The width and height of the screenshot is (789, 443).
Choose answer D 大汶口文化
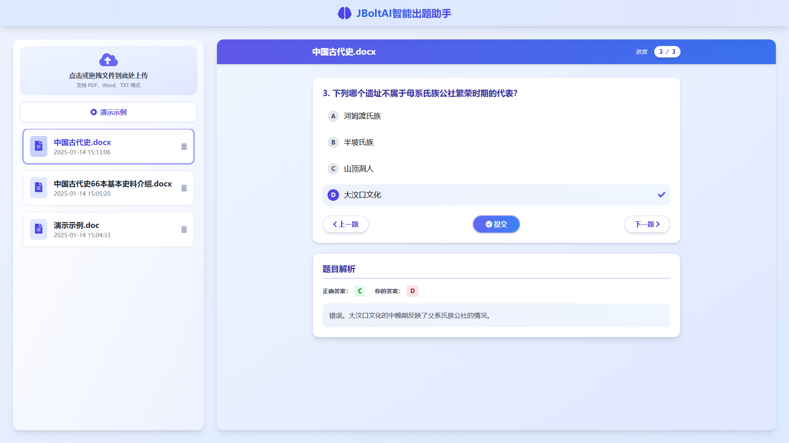[x=496, y=195]
